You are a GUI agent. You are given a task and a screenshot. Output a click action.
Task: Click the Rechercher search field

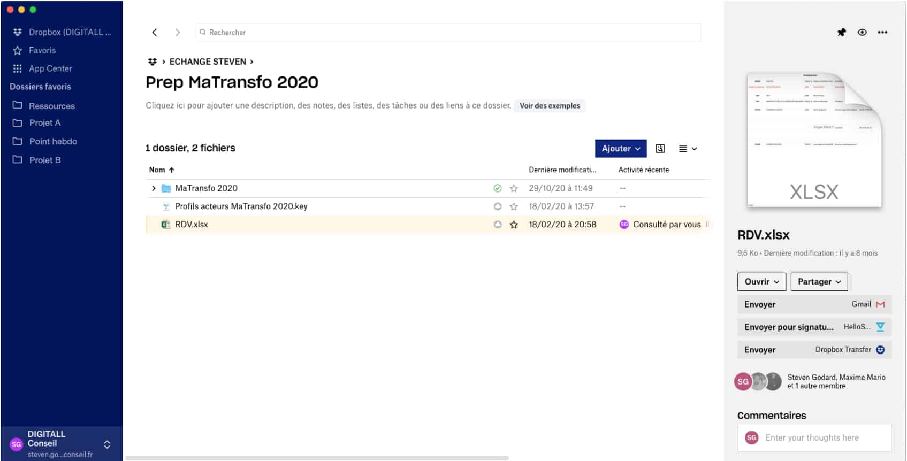click(448, 33)
